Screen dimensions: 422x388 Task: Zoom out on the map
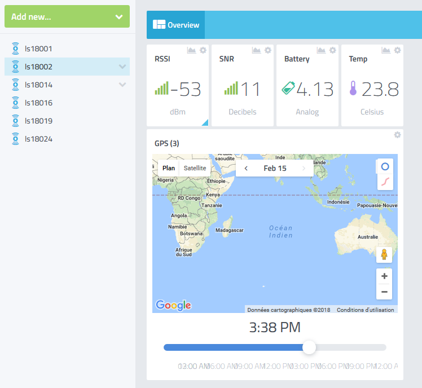384,292
